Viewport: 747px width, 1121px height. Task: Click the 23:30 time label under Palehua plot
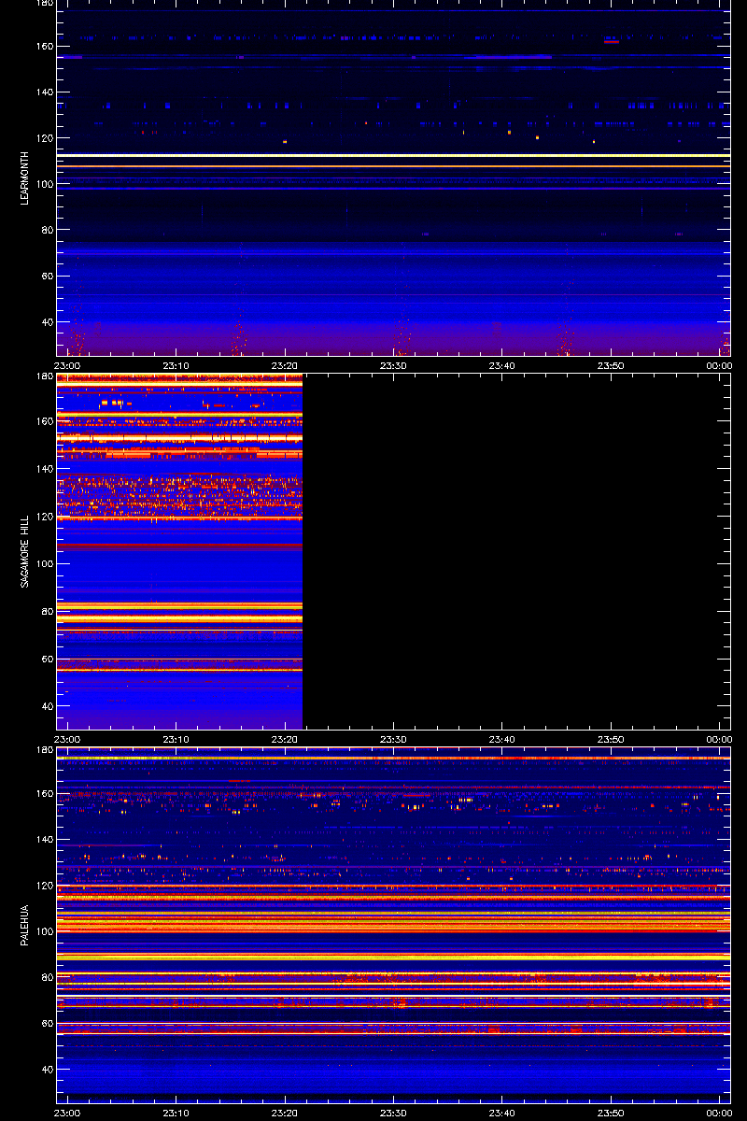pyautogui.click(x=393, y=1113)
